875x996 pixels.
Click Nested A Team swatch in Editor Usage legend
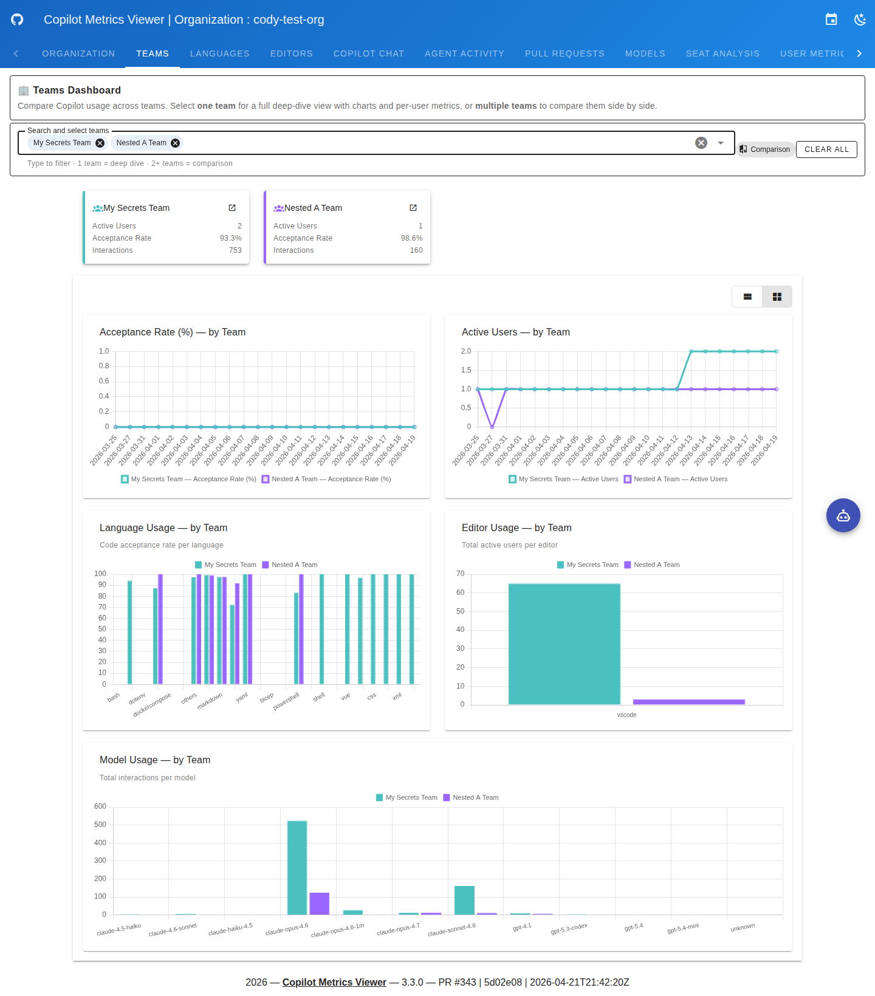pos(628,565)
